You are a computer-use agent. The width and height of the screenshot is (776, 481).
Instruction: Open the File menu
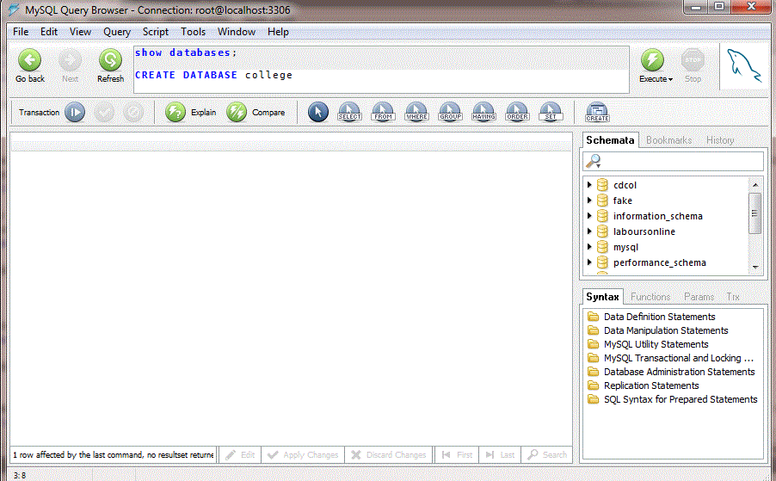click(21, 32)
